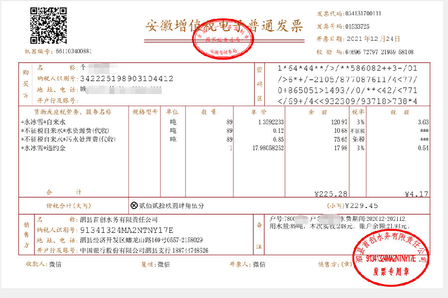This screenshot has height=298, width=448.
Task: Select seller name 泗县首创水务有限责任公司
Action: 118,219
